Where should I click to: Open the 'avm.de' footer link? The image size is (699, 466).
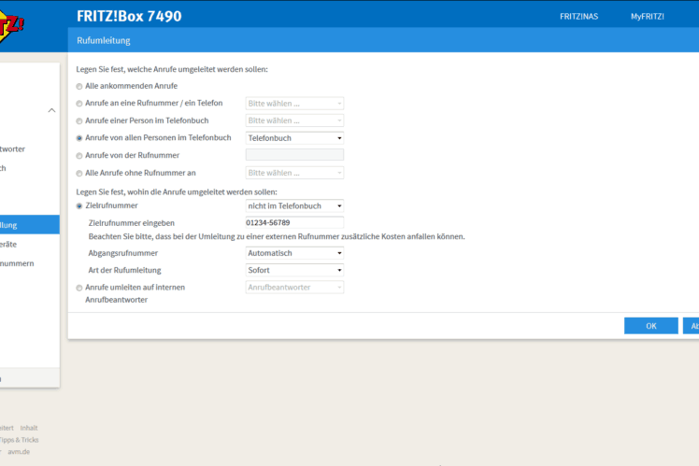19,451
